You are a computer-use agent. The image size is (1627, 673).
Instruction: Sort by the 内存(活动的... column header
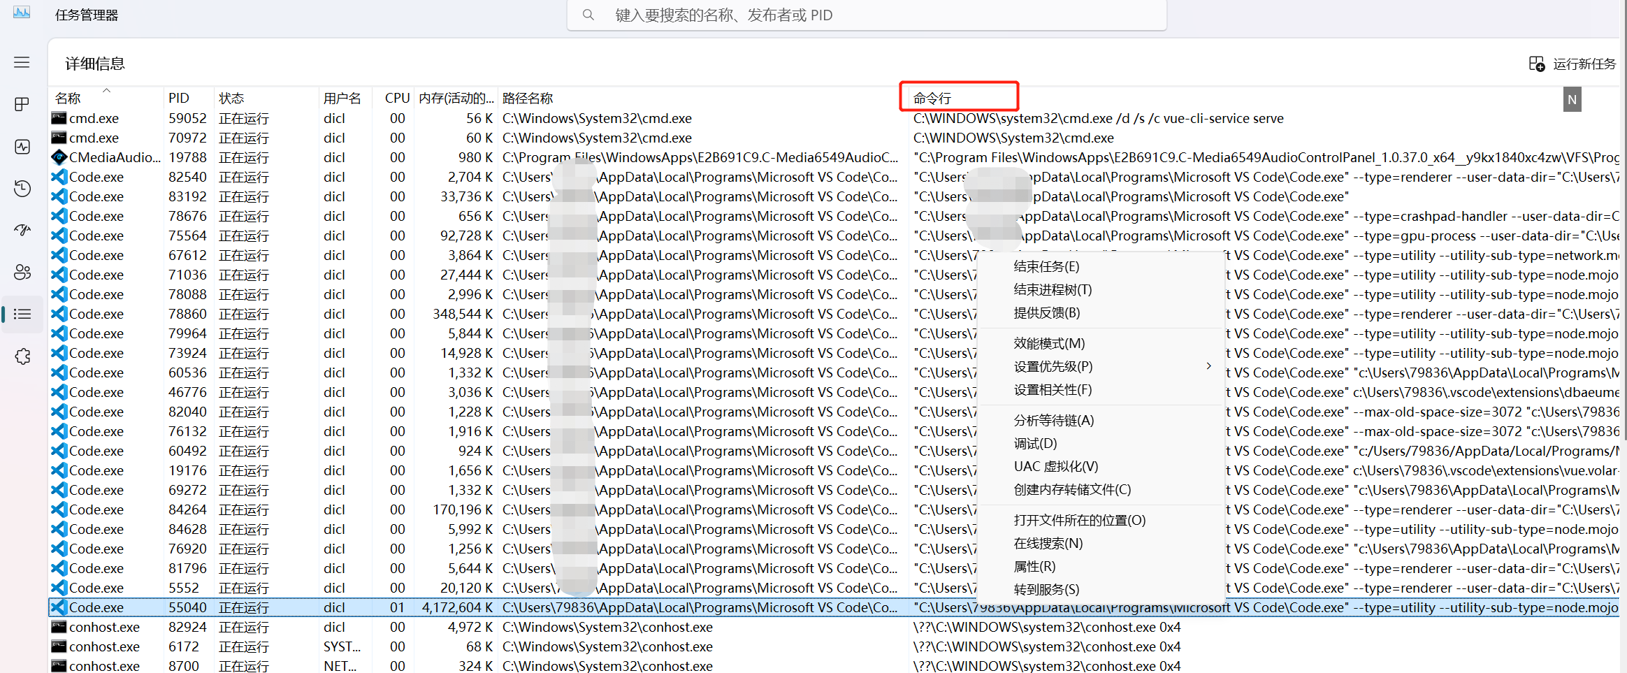coord(456,98)
